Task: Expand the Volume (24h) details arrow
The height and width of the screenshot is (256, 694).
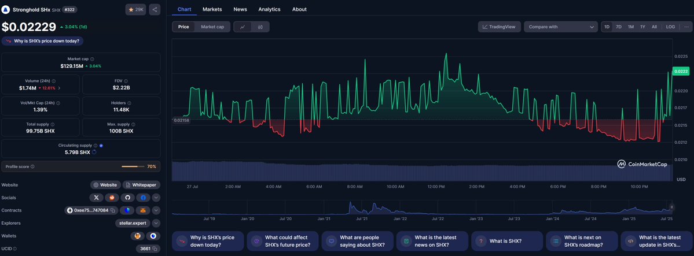Action: [59, 88]
